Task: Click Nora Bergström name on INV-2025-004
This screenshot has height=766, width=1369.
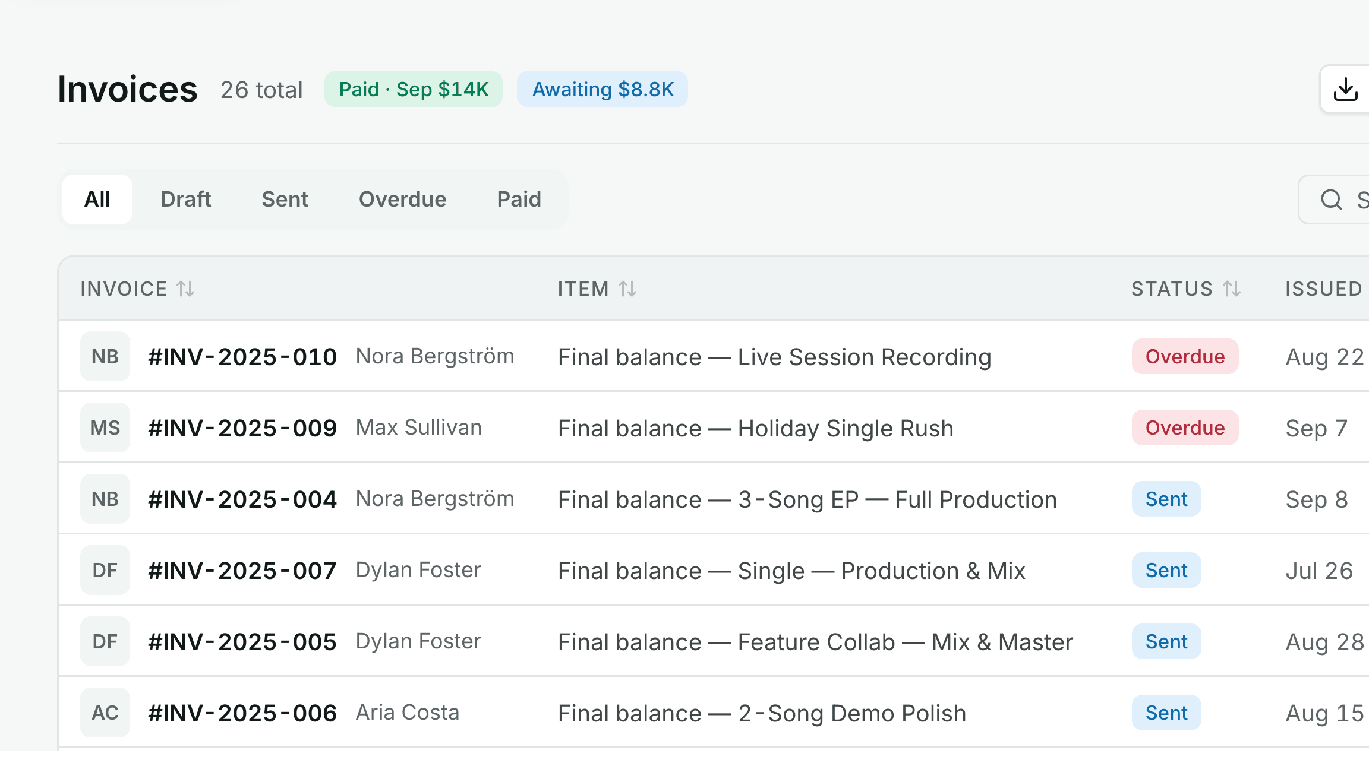Action: click(435, 499)
